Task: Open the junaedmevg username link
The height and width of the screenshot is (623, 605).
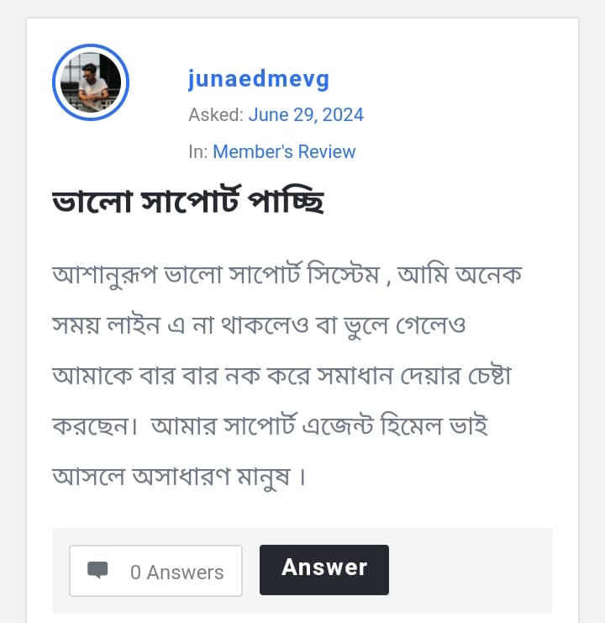Action: [258, 79]
